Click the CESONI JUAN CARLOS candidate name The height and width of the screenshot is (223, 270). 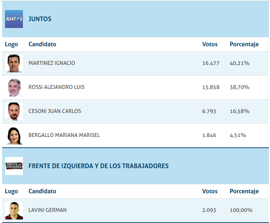point(55,111)
